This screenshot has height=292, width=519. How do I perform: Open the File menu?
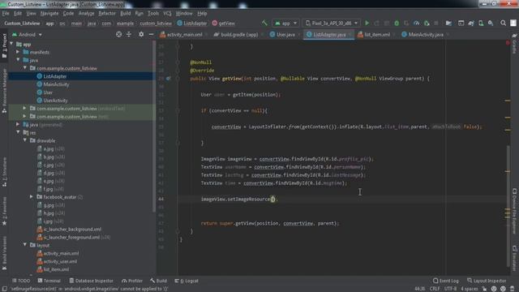tap(6, 13)
